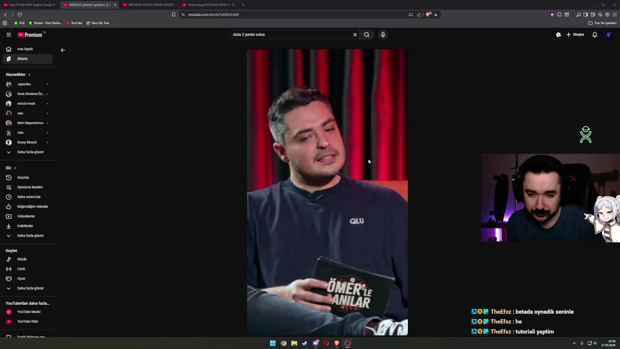
Task: Open the browser media music-note control
Action: [x=578, y=15]
